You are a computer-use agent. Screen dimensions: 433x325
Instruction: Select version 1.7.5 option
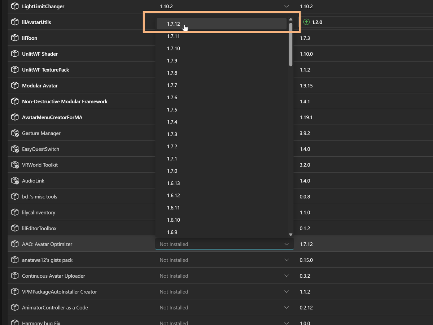[222, 110]
